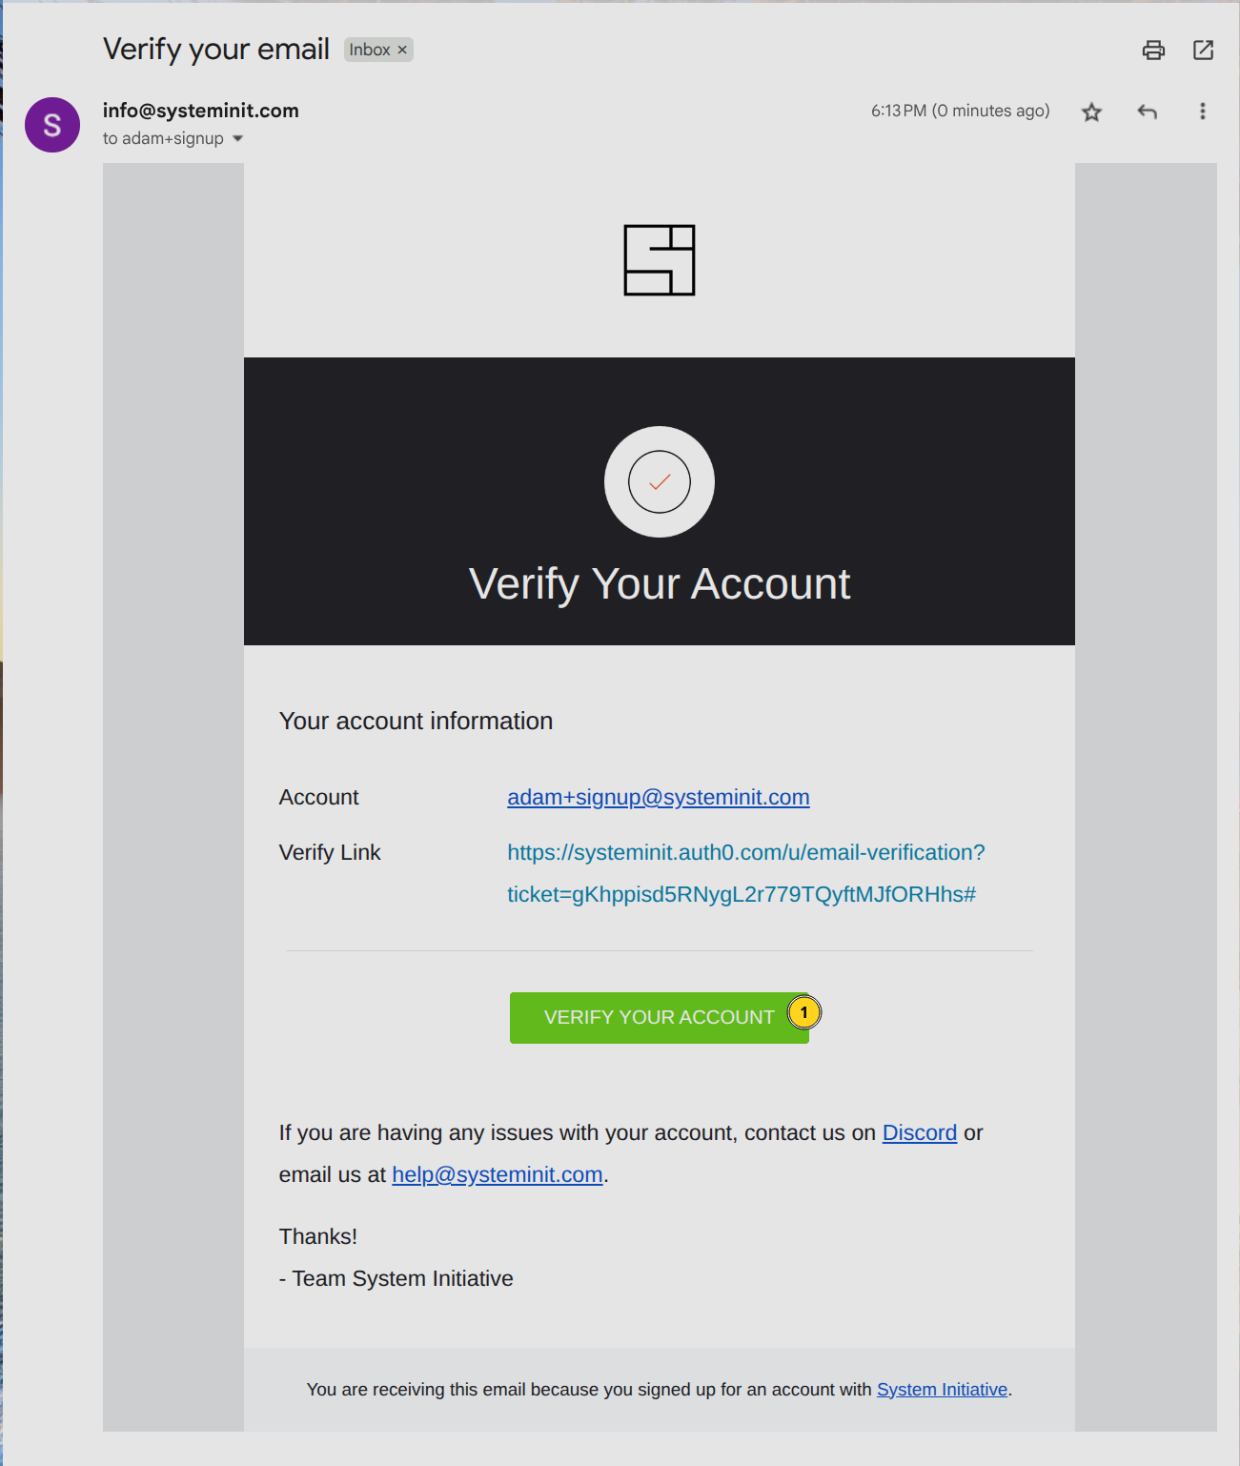Print this email with the printer icon

pos(1153,51)
